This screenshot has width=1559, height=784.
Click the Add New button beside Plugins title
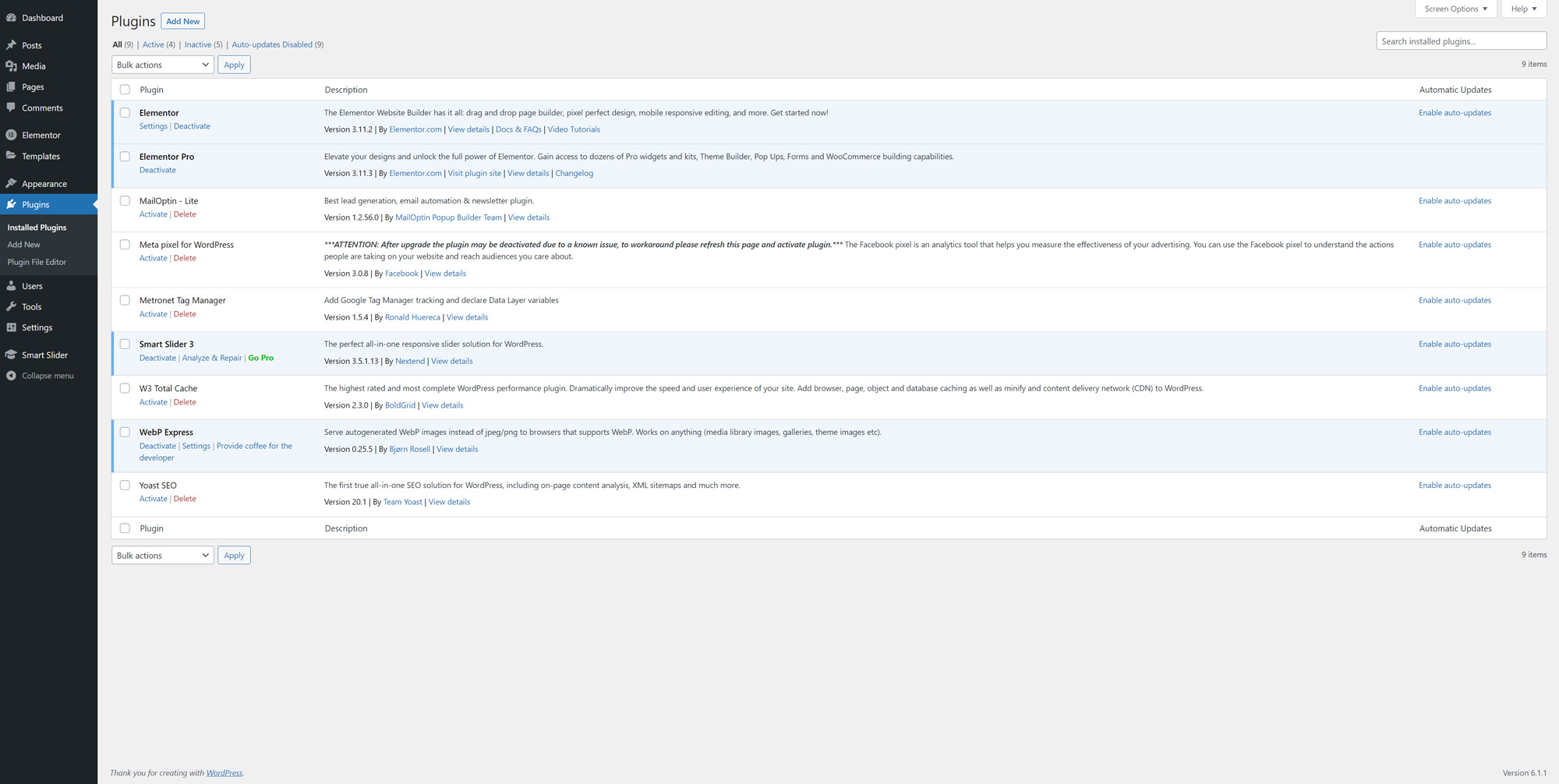(182, 21)
